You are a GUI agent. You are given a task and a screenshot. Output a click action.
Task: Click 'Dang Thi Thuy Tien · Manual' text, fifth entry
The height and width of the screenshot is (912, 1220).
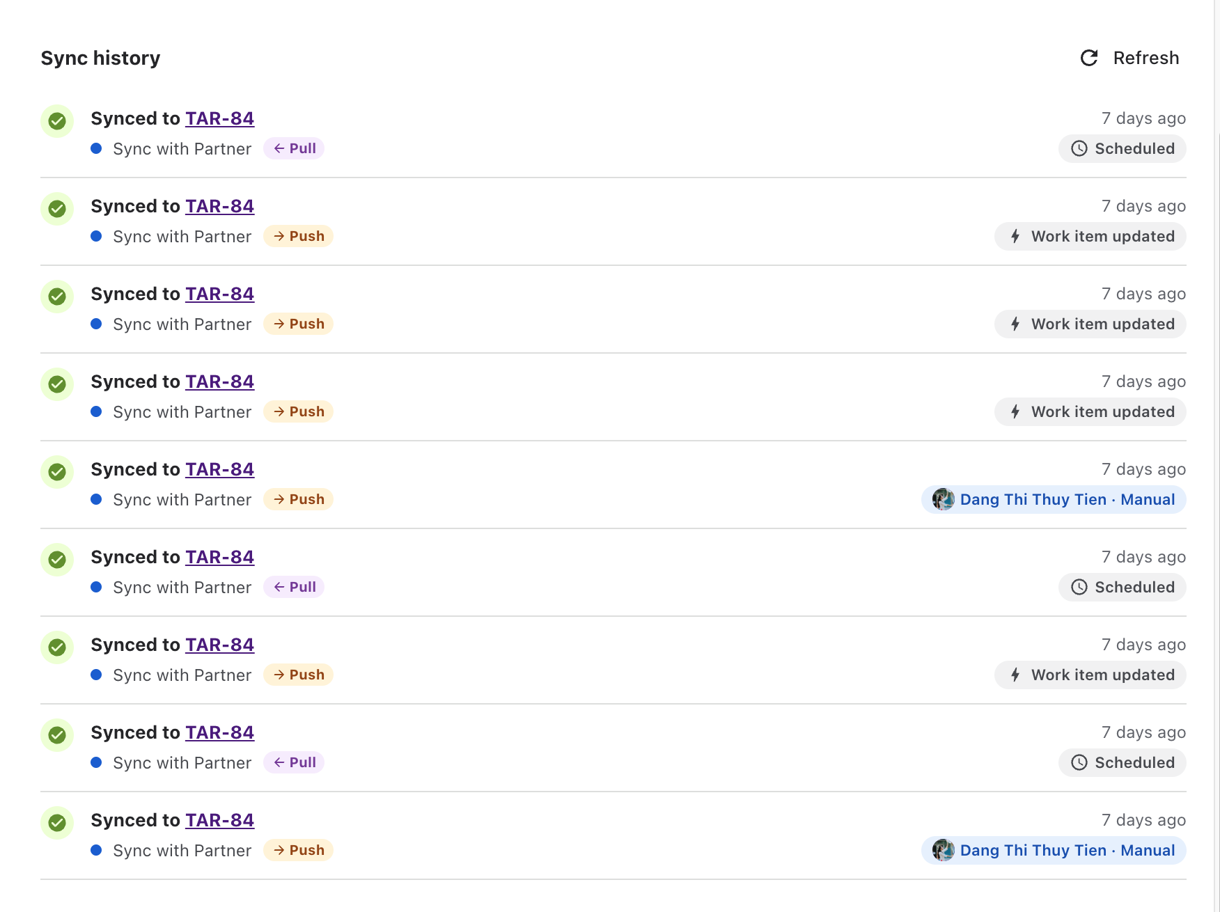[1067, 499]
